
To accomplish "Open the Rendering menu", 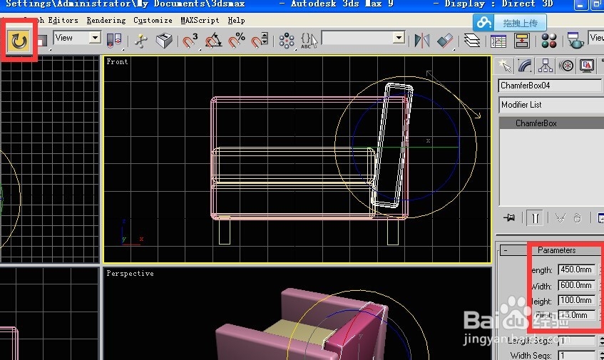I will pyautogui.click(x=106, y=20).
